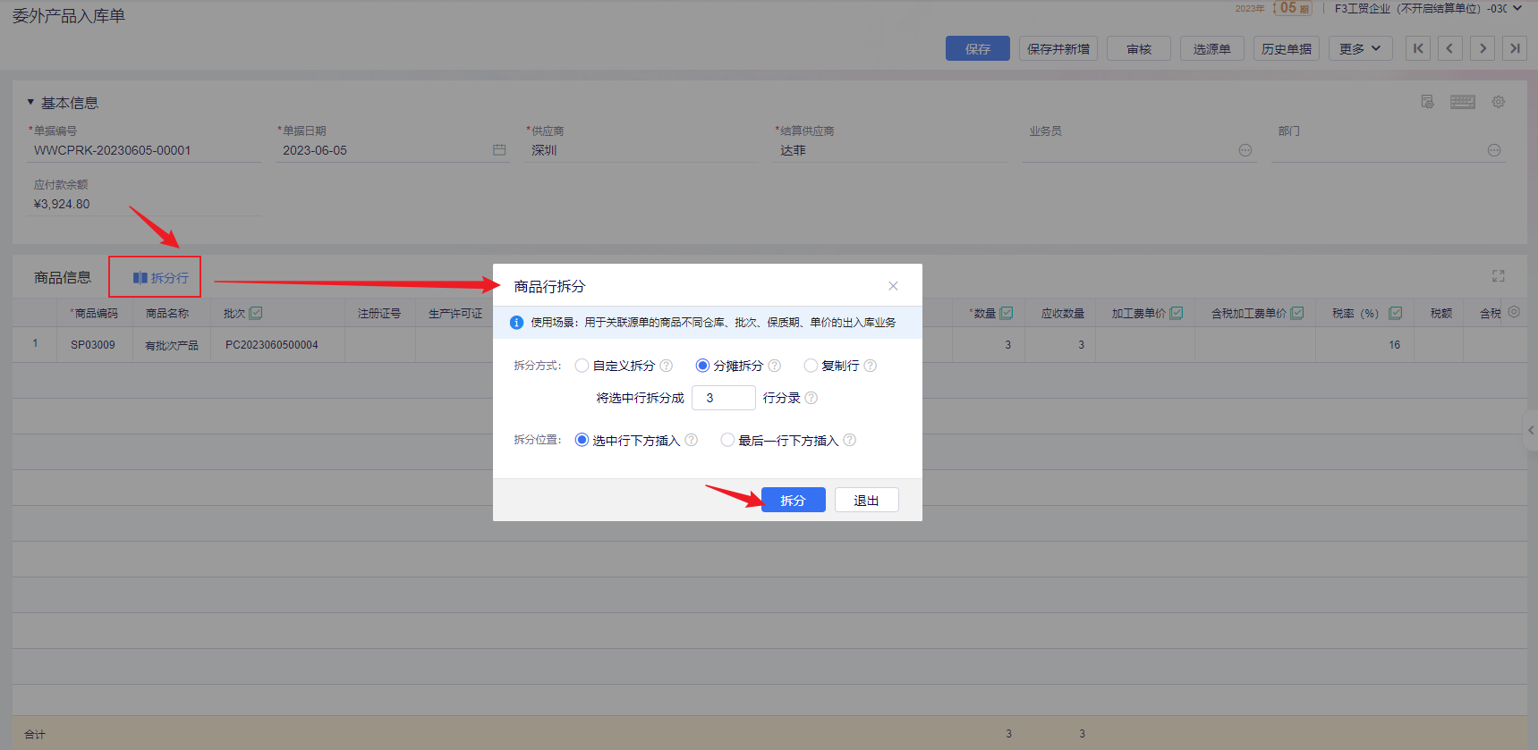Open the table column settings hexagon icon
Screen dimensions: 1538x750
[1514, 312]
